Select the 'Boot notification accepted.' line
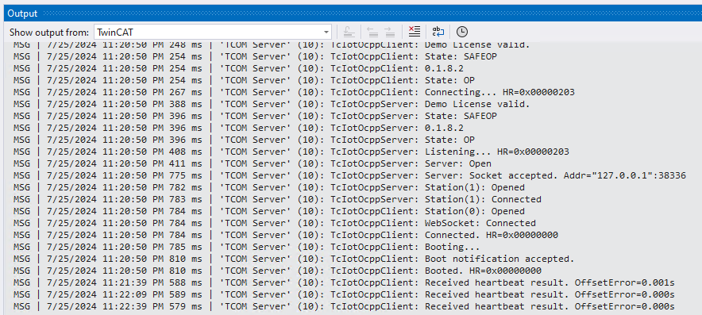Image resolution: width=702 pixels, height=315 pixels. [294, 259]
